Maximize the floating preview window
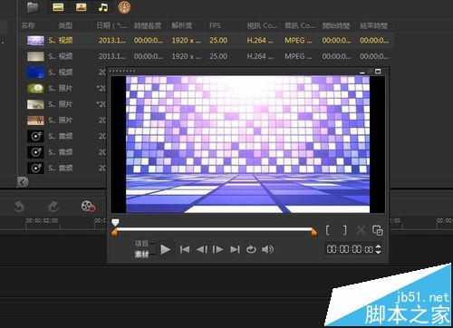 [378, 72]
